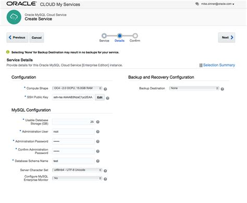
Task: Click the 'CLOUD My Services' header text
Action: (60, 4)
